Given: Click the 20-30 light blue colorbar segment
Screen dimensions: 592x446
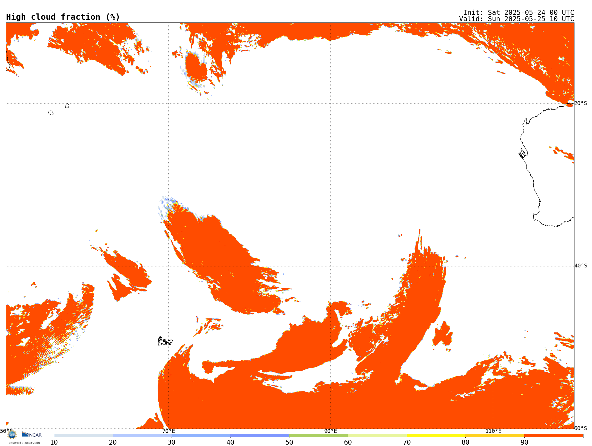Looking at the screenshot, I should click(x=142, y=436).
